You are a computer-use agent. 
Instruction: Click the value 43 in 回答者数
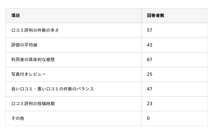pyautogui.click(x=150, y=45)
